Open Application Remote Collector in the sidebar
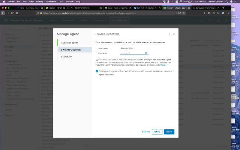The width and height of the screenshot is (240, 150). 20,99
